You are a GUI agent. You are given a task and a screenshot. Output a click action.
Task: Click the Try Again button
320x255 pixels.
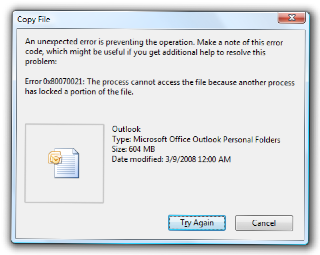pyautogui.click(x=197, y=223)
